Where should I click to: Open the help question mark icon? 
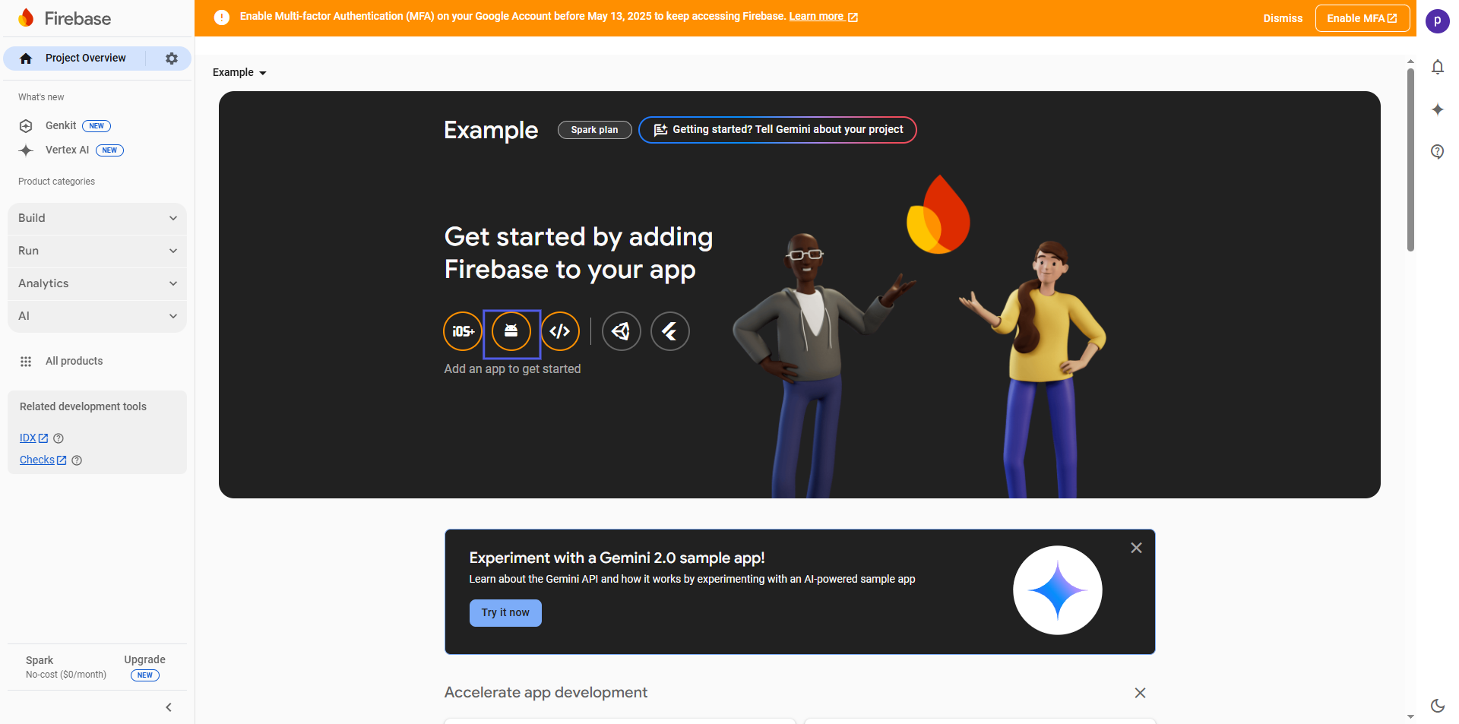[x=1437, y=151]
